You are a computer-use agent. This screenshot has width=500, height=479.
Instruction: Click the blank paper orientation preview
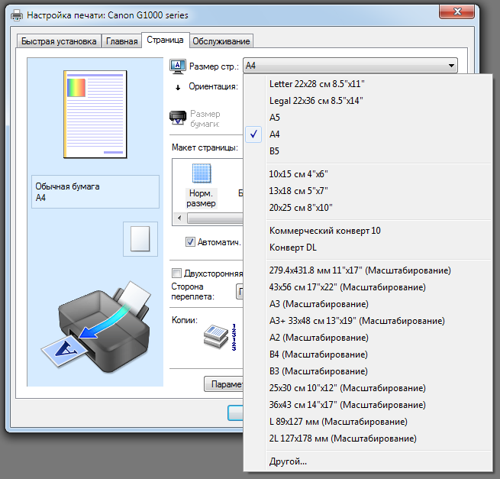click(140, 239)
